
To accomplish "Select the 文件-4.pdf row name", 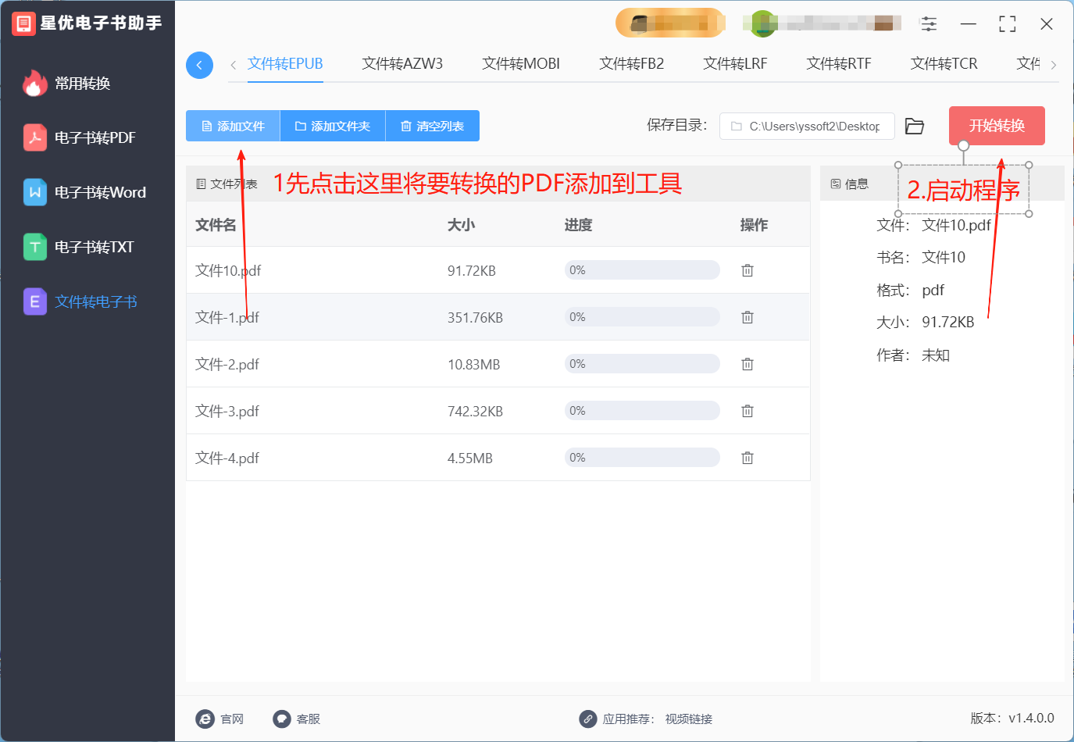I will coord(227,458).
